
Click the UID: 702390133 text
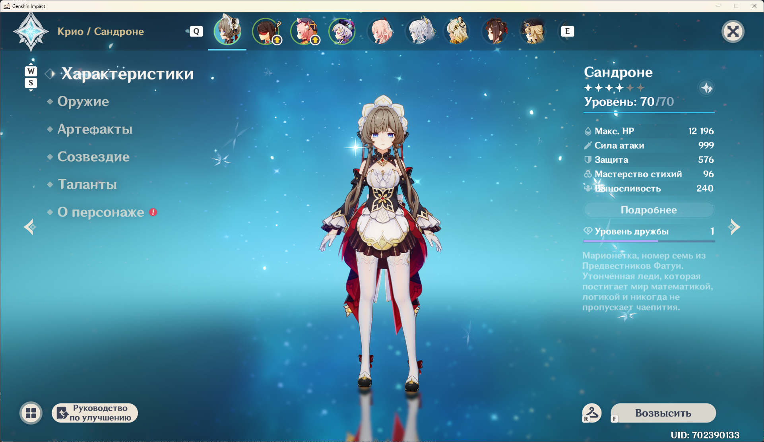(x=705, y=435)
